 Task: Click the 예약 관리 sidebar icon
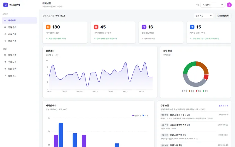(x=5, y=55)
